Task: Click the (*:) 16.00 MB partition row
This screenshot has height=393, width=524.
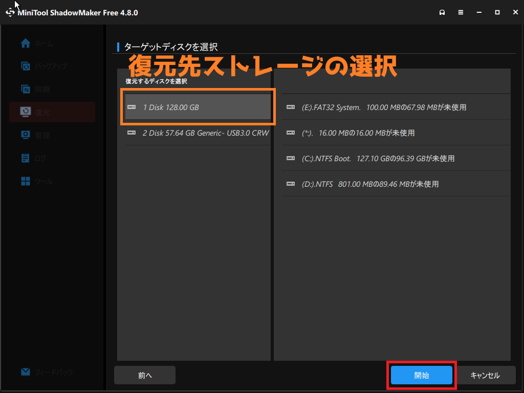Action: click(x=391, y=133)
